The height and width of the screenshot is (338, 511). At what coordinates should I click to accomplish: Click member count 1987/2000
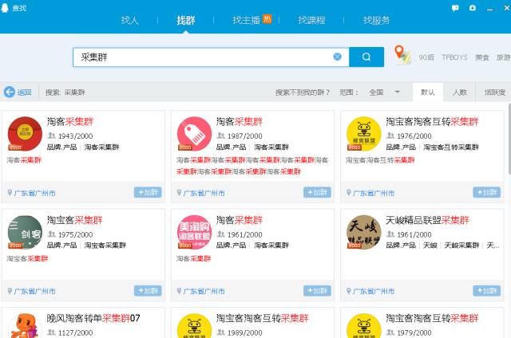(x=245, y=136)
